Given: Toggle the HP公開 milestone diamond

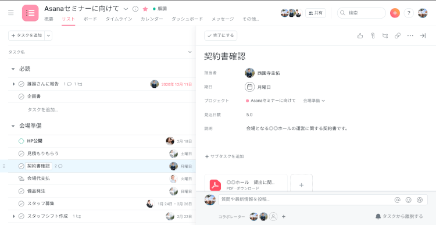Looking at the screenshot, I should (21, 141).
